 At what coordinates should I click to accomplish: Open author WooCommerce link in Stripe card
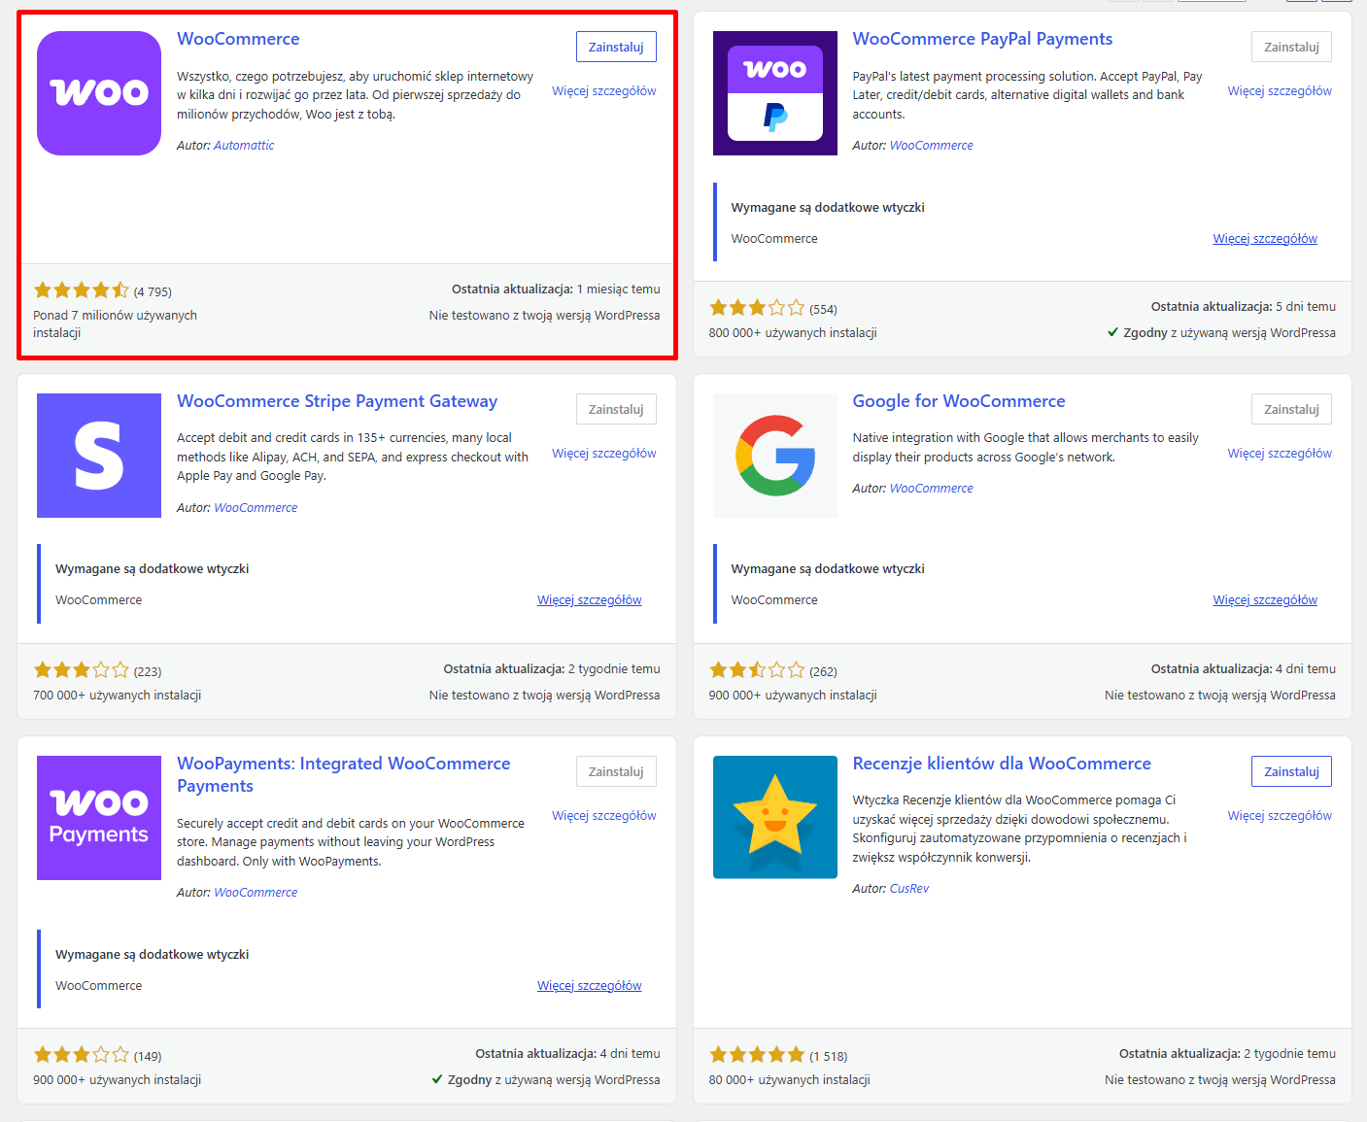pyautogui.click(x=256, y=507)
